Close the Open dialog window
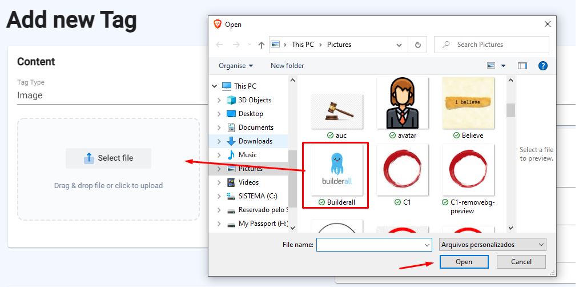579x287 pixels. tap(547, 25)
